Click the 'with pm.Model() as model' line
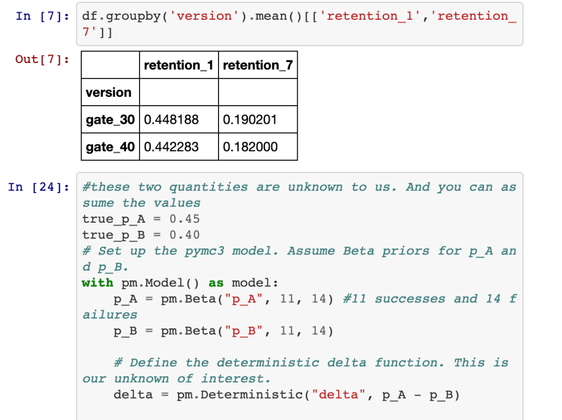The height and width of the screenshot is (420, 562). [x=180, y=283]
